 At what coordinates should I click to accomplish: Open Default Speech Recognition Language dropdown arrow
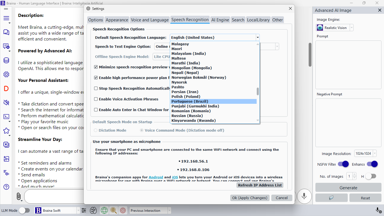tap(257, 37)
